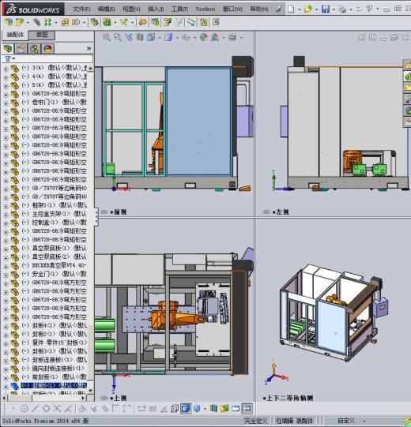
Task: Click the Apply Scene icon
Action: point(215,37)
